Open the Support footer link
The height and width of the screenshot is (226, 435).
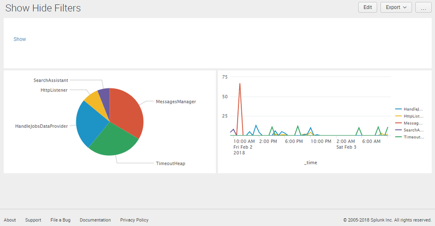(x=33, y=220)
